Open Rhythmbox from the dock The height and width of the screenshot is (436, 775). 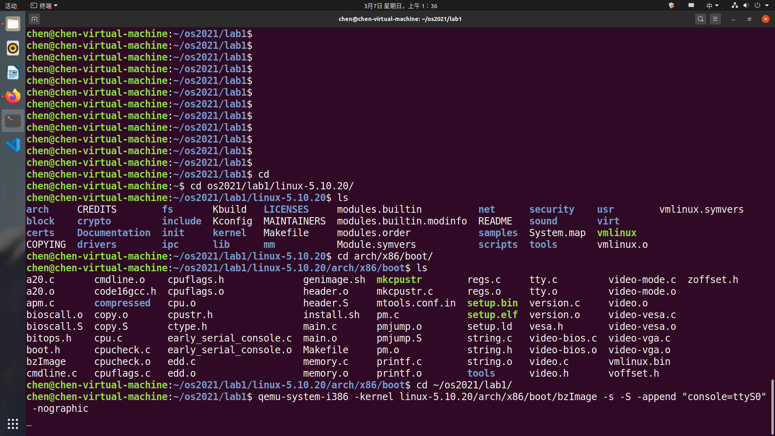point(13,48)
